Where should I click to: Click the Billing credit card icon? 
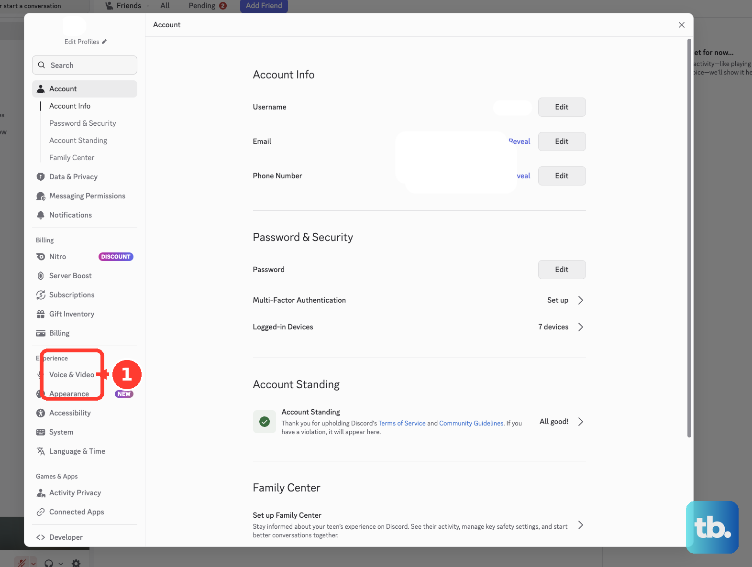point(41,333)
